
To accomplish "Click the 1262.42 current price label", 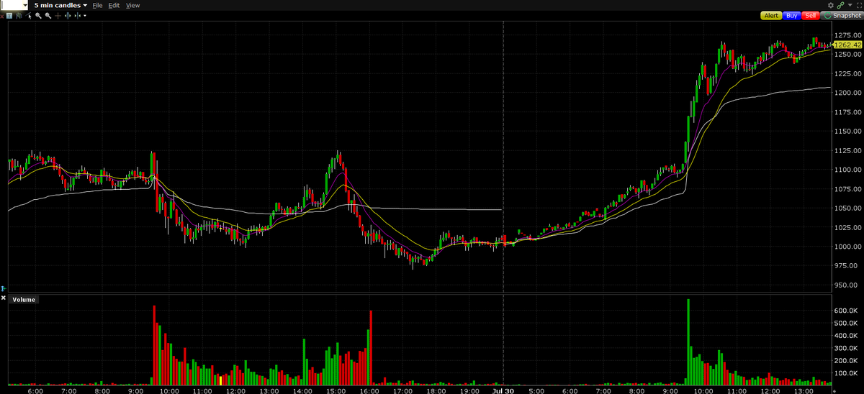I will point(847,45).
